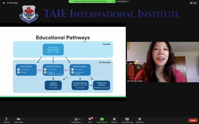The height and width of the screenshot is (124, 199).
Task: Click the icon in the screen-sharing banner
Action: click(x=114, y=1)
